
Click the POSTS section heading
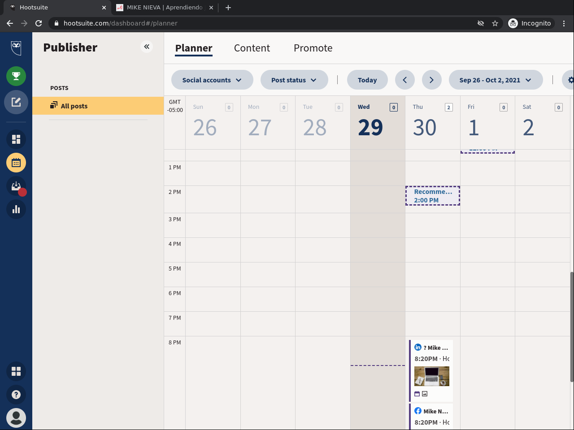tap(59, 88)
